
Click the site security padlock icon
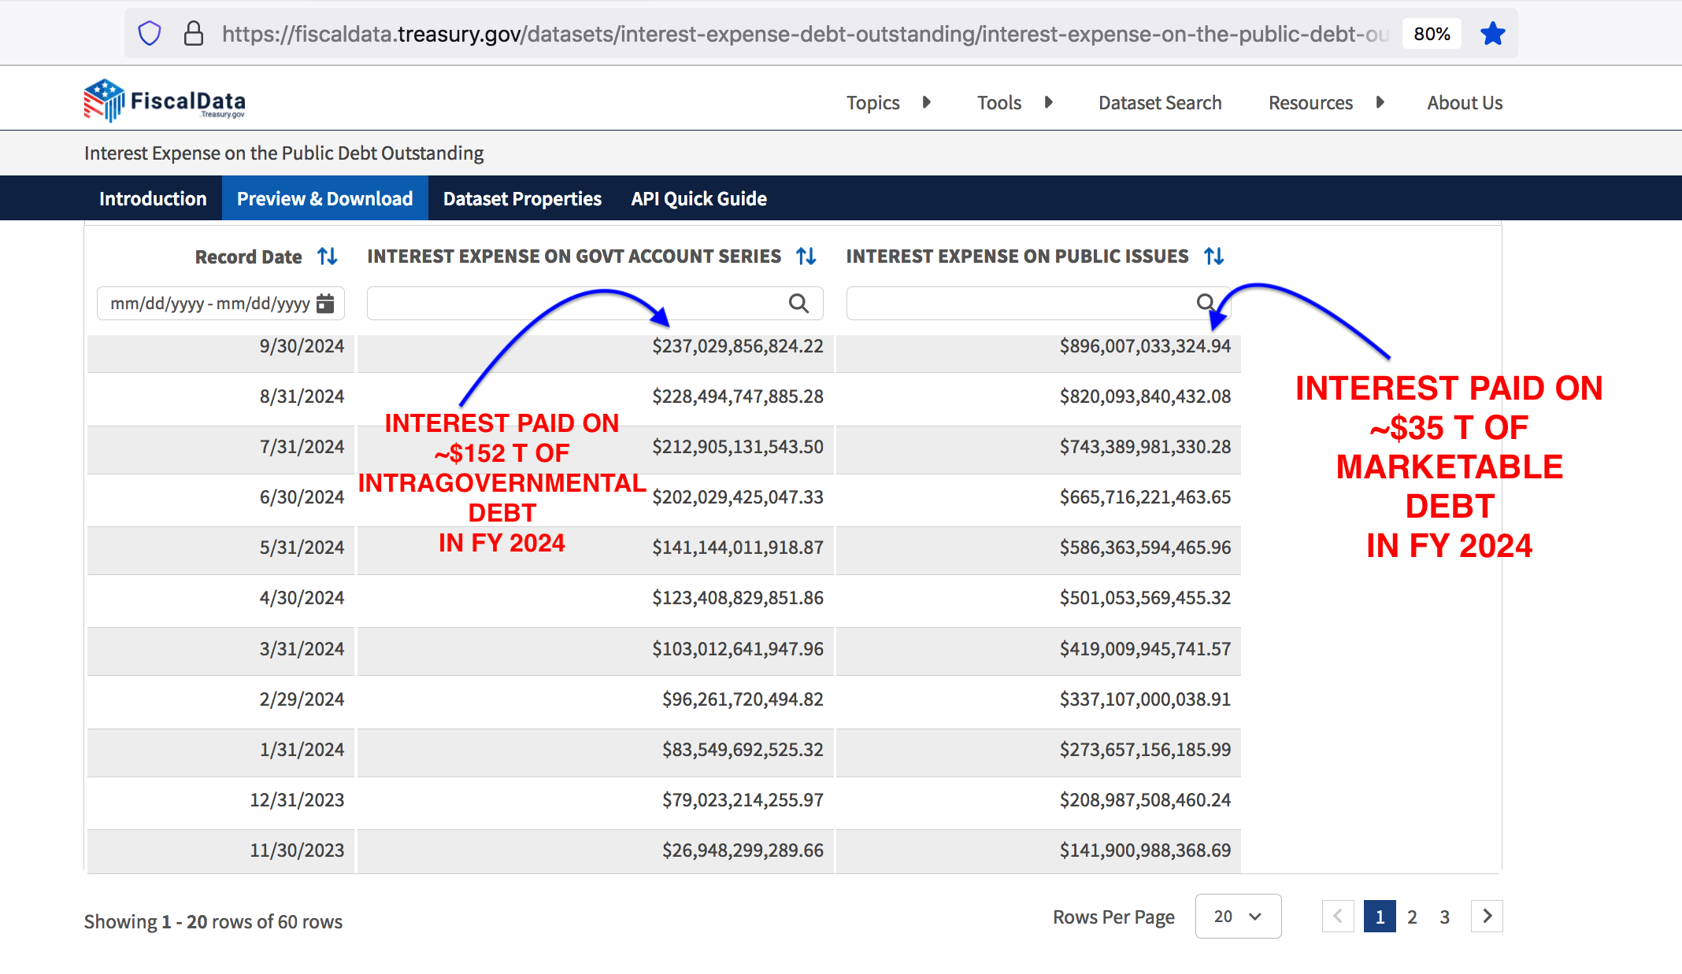click(193, 34)
